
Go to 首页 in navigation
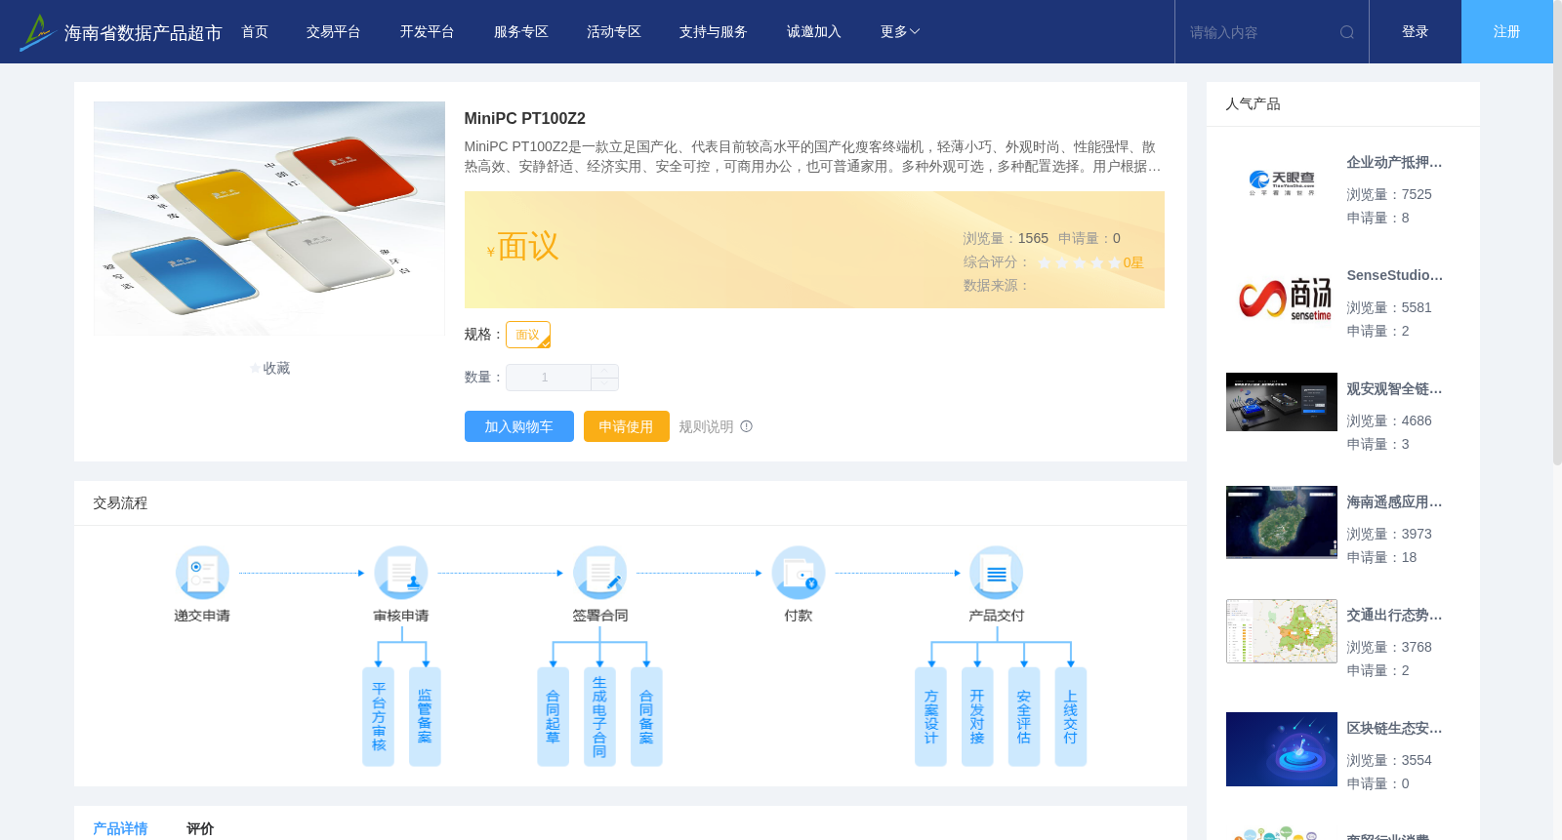click(x=255, y=32)
